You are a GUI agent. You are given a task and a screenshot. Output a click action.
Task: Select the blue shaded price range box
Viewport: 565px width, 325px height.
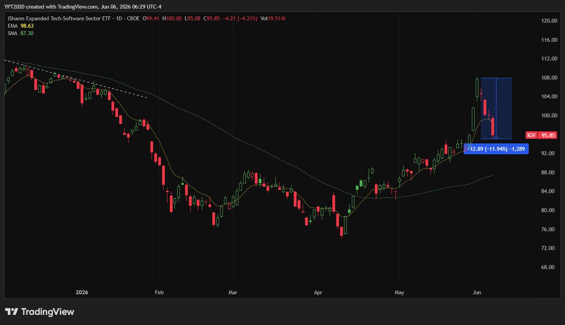point(496,108)
